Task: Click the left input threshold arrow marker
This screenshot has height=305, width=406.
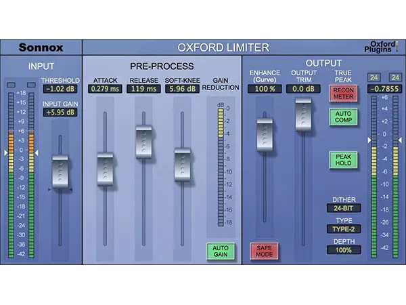Action: pos(5,152)
